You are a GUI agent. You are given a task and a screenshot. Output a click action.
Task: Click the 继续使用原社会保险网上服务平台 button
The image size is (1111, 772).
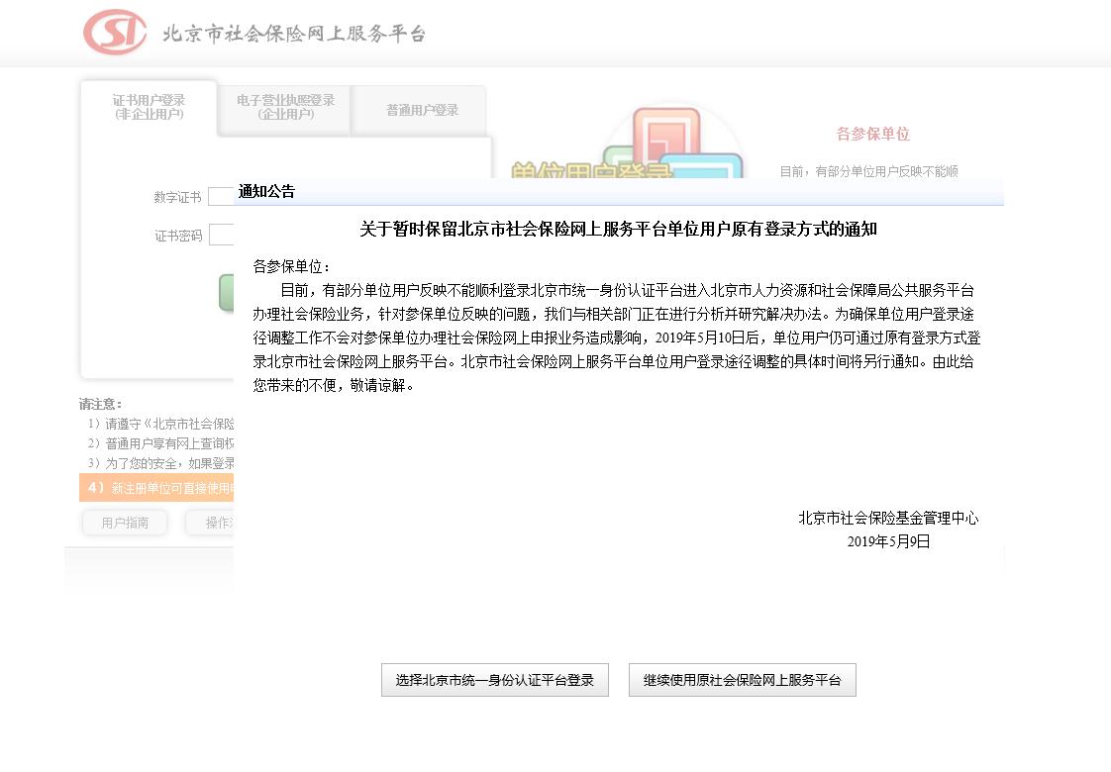click(x=742, y=680)
